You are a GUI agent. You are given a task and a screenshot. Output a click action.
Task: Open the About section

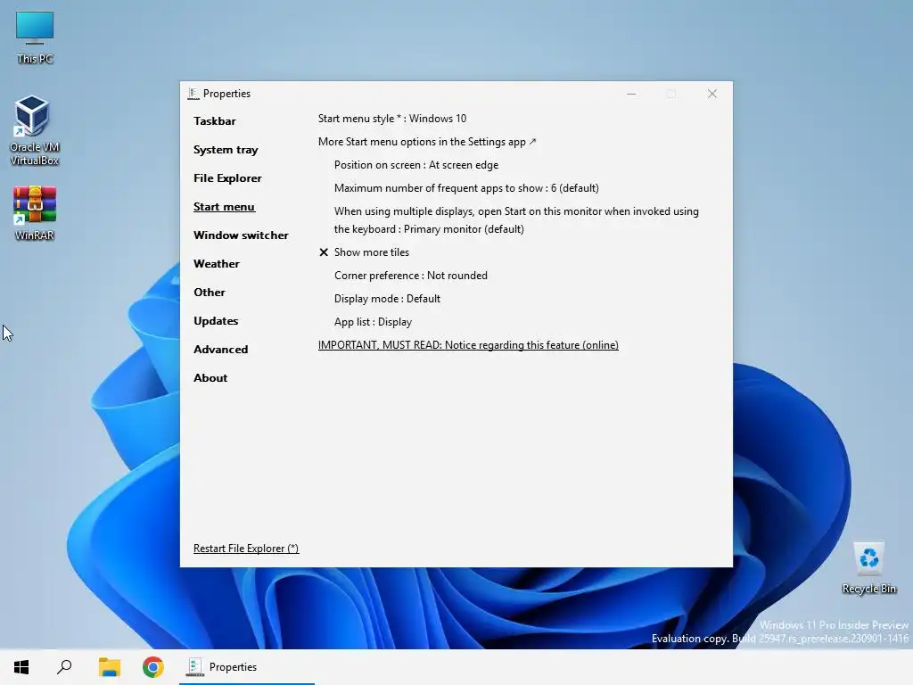210,378
